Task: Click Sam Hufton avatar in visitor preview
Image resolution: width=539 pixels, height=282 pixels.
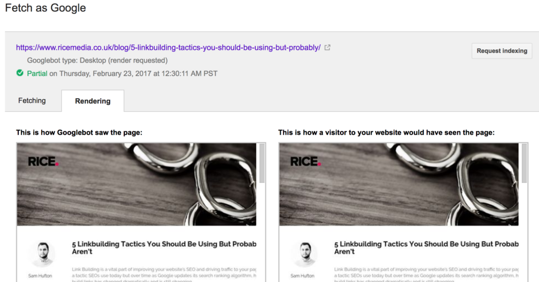Action: coord(304,254)
